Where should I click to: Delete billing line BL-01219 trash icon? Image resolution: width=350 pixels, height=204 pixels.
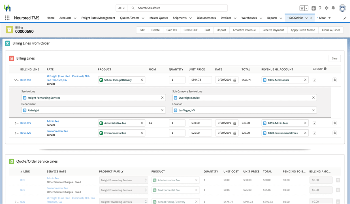pyautogui.click(x=334, y=123)
